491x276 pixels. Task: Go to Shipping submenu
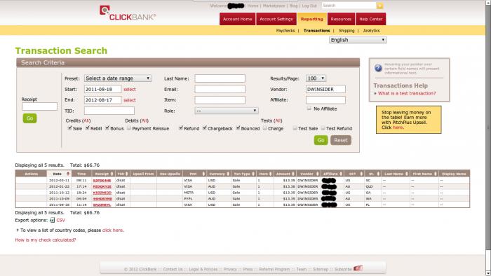click(347, 31)
